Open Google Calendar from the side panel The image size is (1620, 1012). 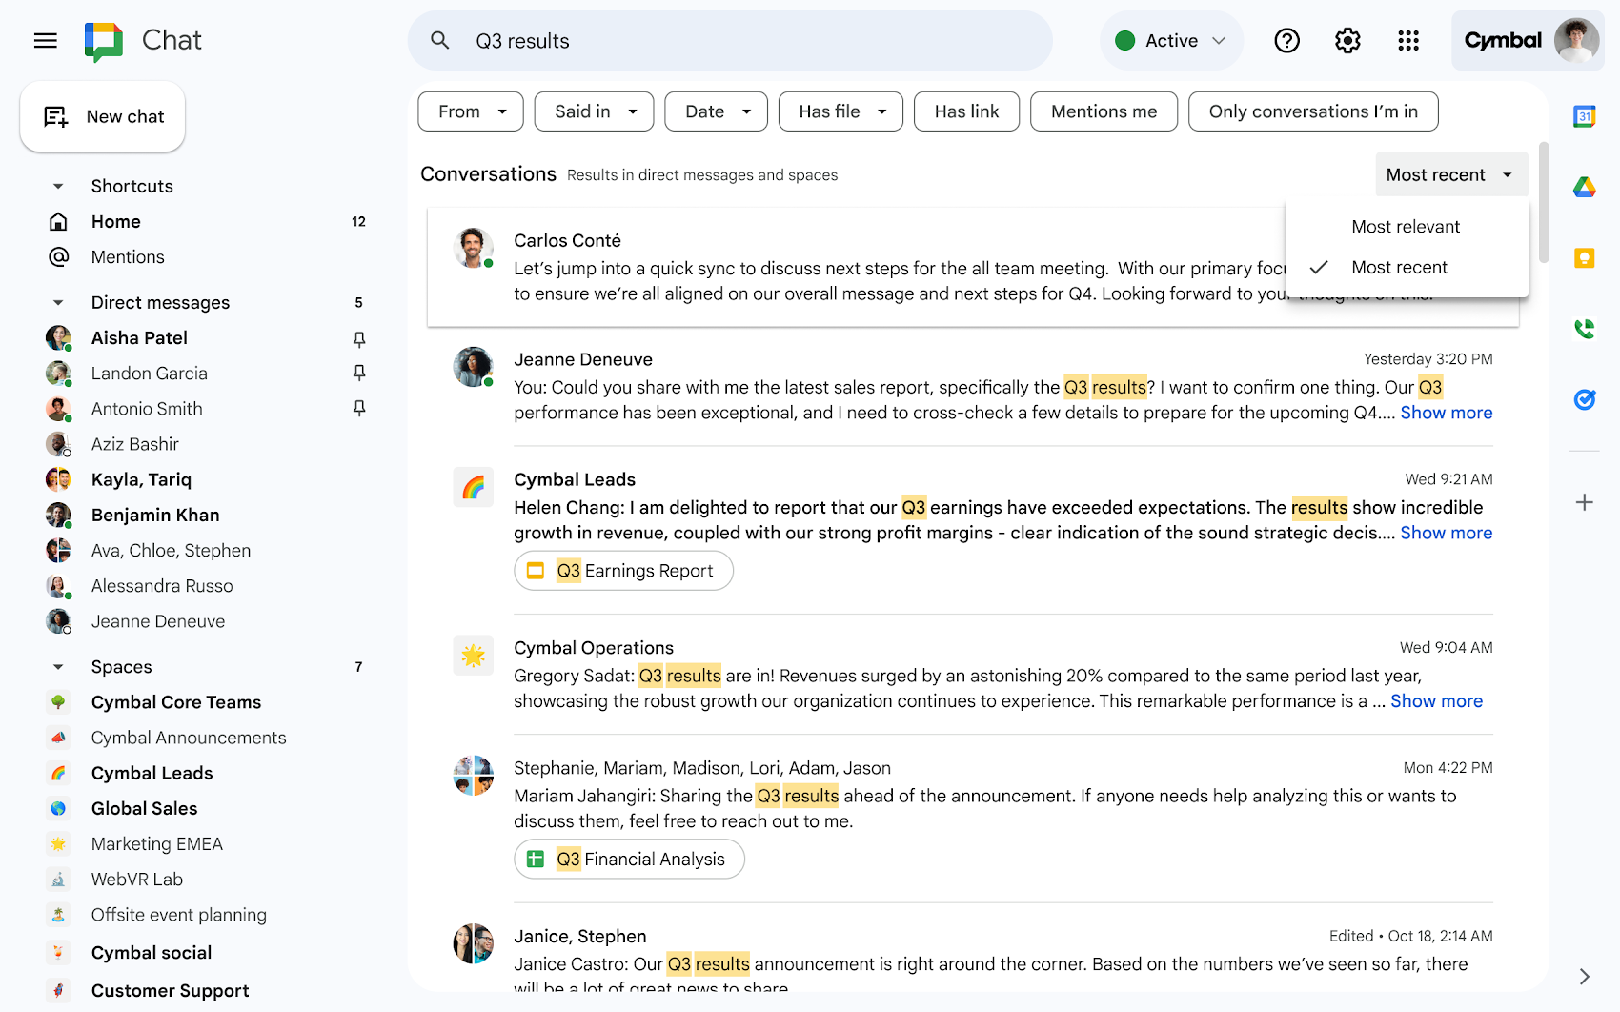pos(1584,116)
